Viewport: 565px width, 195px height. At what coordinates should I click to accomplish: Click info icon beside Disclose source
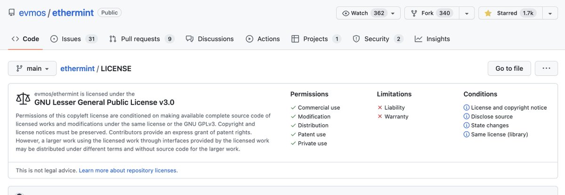pos(467,117)
